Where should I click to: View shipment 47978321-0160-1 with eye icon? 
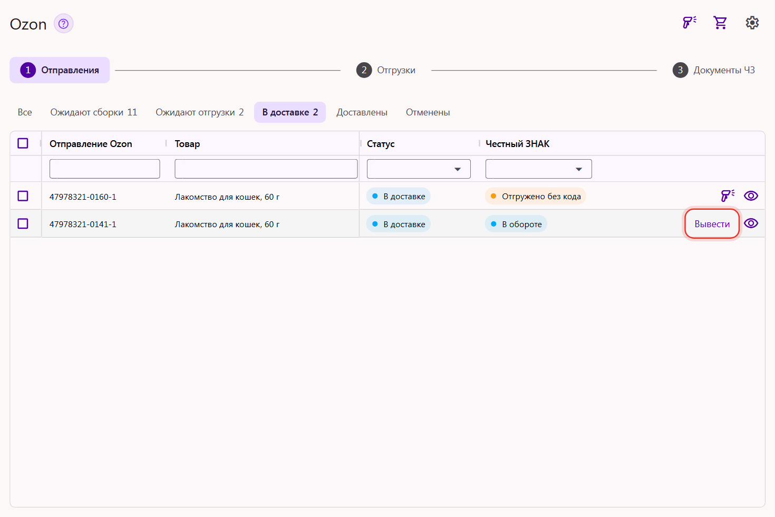(751, 196)
